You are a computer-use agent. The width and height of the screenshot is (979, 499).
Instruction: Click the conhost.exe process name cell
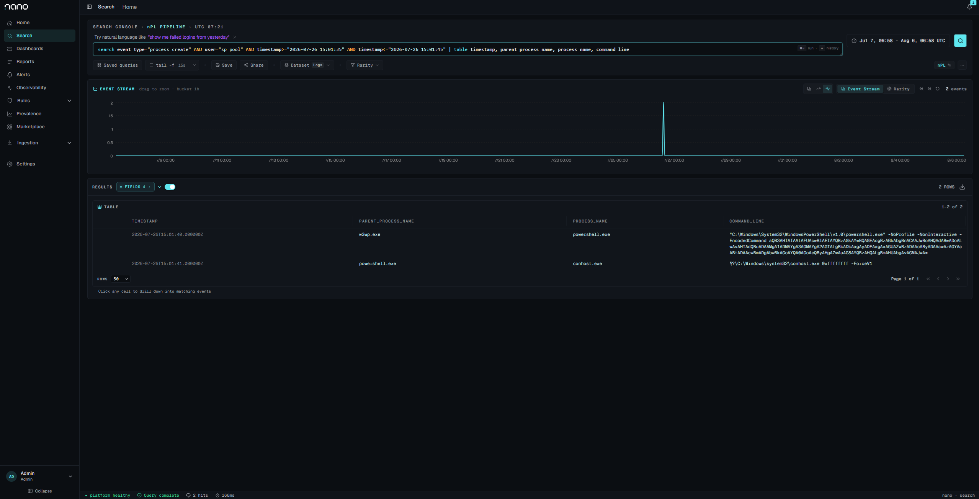tap(587, 263)
